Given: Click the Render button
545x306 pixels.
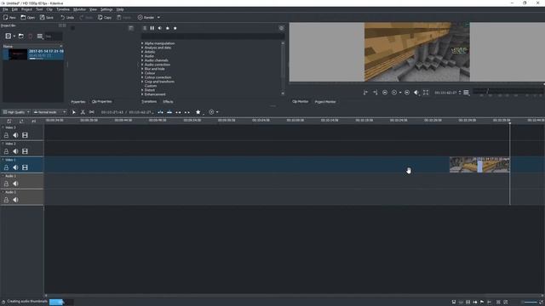Looking at the screenshot, I should [146, 17].
